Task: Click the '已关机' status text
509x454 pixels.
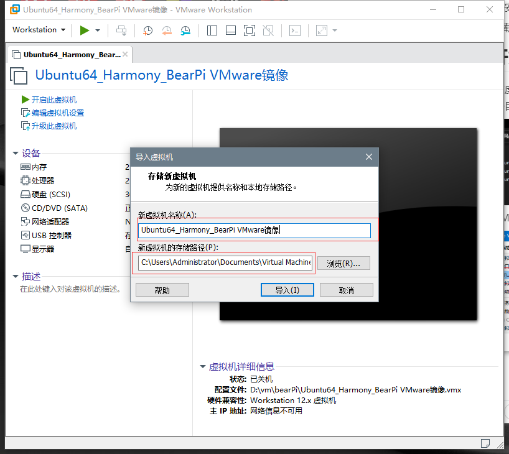Action: pyautogui.click(x=261, y=379)
